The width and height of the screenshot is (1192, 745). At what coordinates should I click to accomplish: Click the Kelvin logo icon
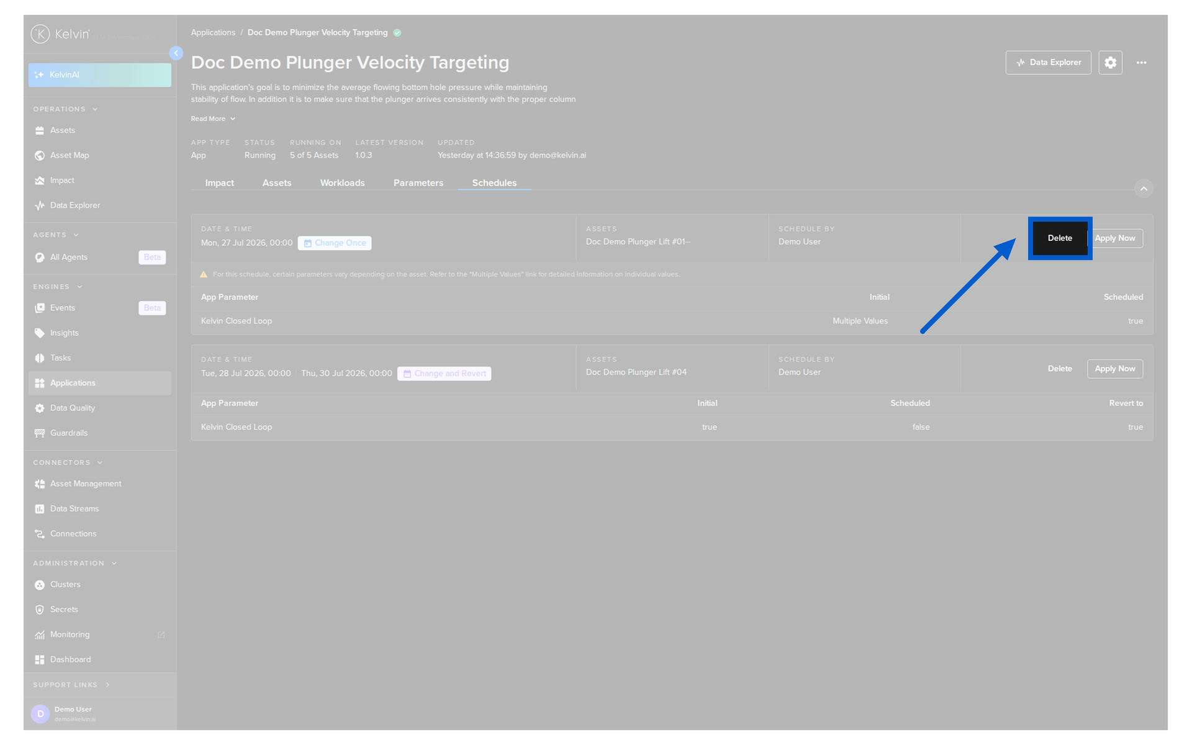coord(40,34)
